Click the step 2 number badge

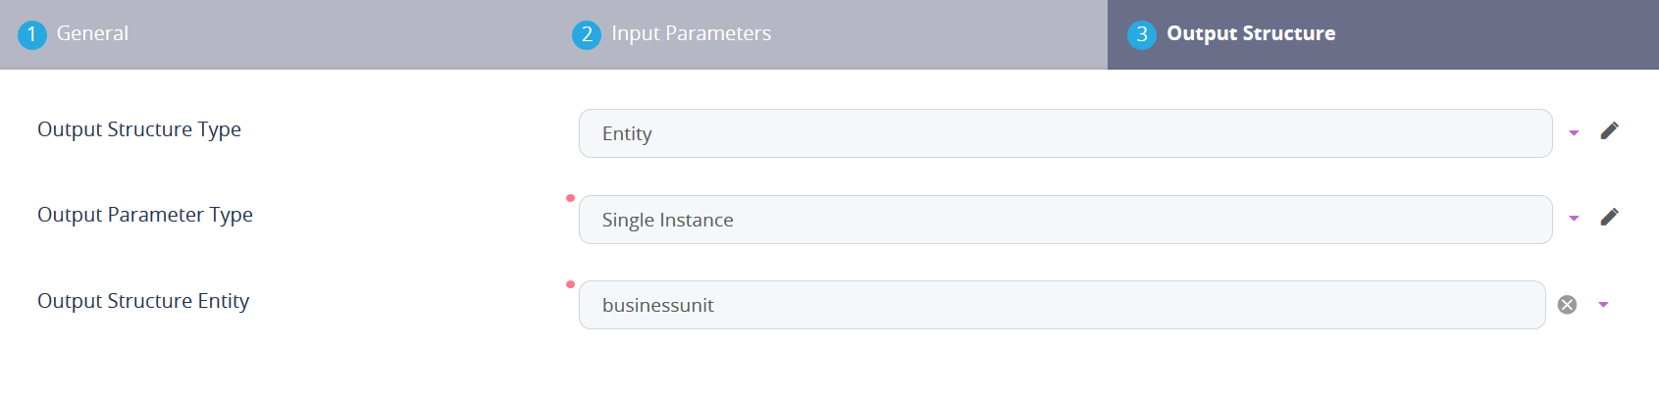[587, 34]
